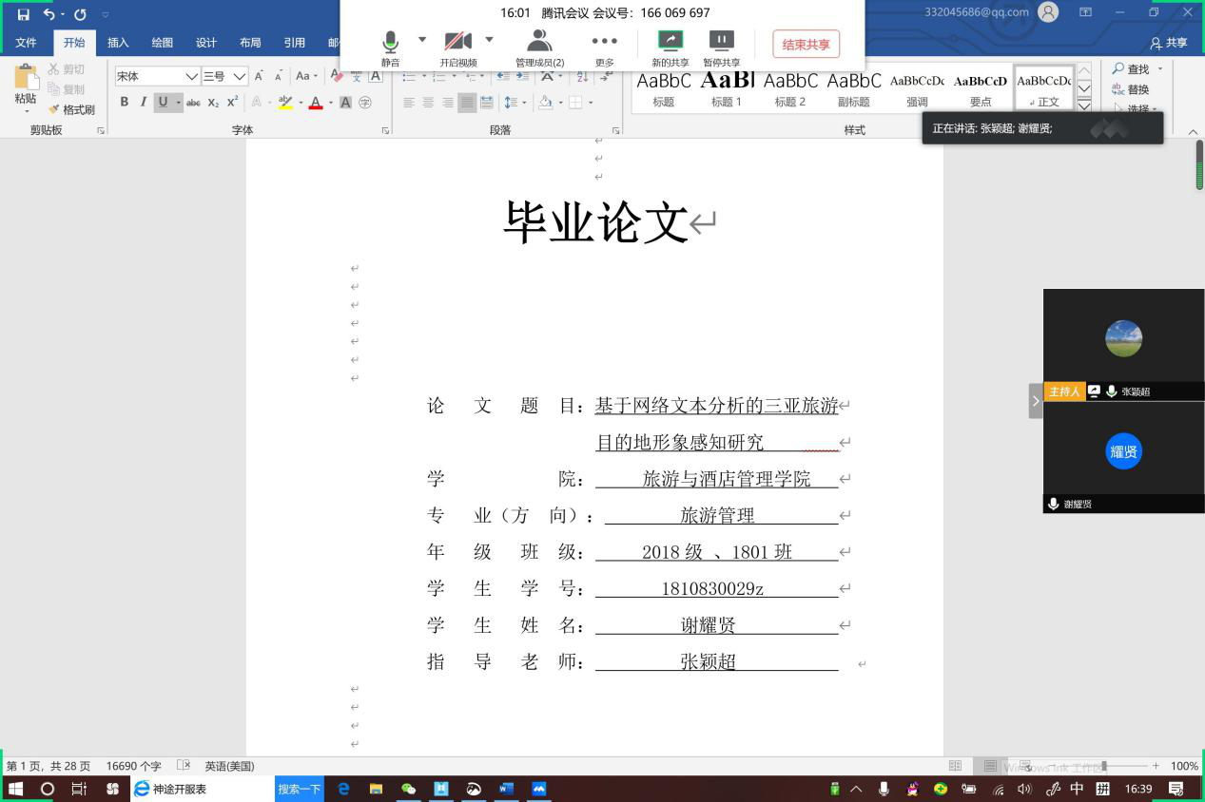Open the font name dropdown showing 宋体
This screenshot has height=802, width=1205.
(x=192, y=76)
